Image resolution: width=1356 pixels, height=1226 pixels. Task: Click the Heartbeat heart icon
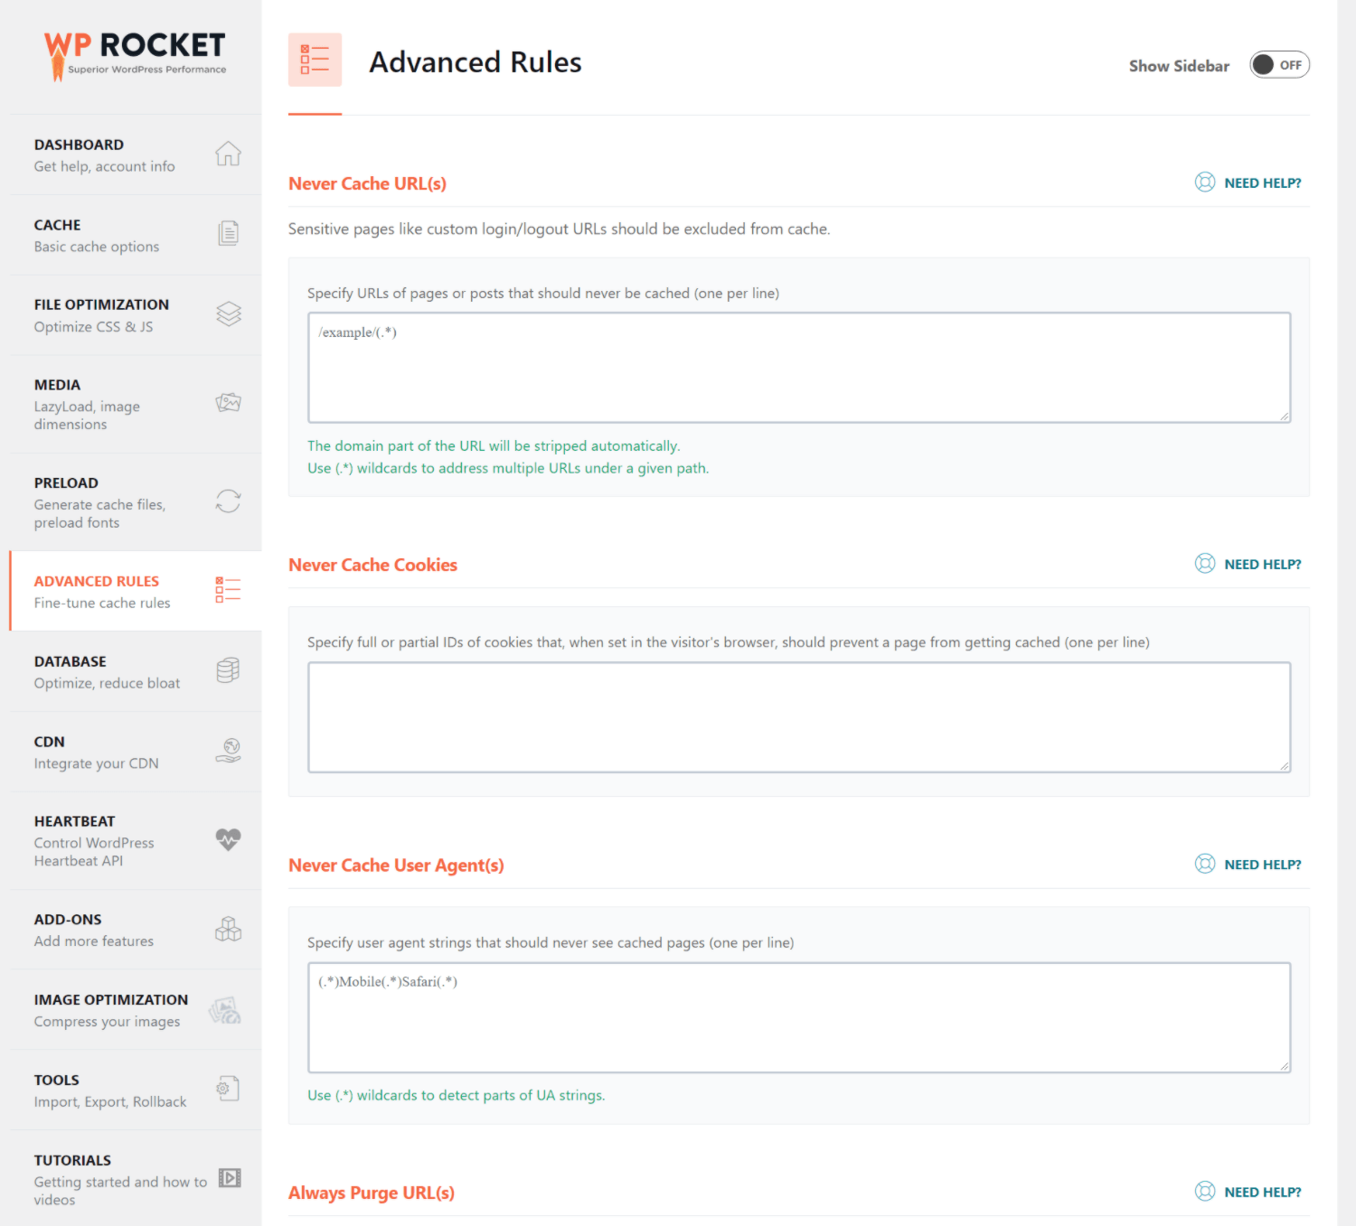pyautogui.click(x=229, y=839)
